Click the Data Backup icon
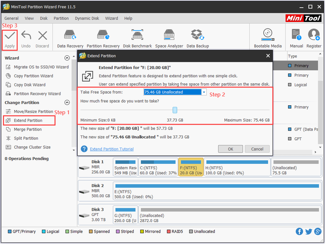Image resolution: width=325 pixels, height=244 pixels. coord(197,35)
